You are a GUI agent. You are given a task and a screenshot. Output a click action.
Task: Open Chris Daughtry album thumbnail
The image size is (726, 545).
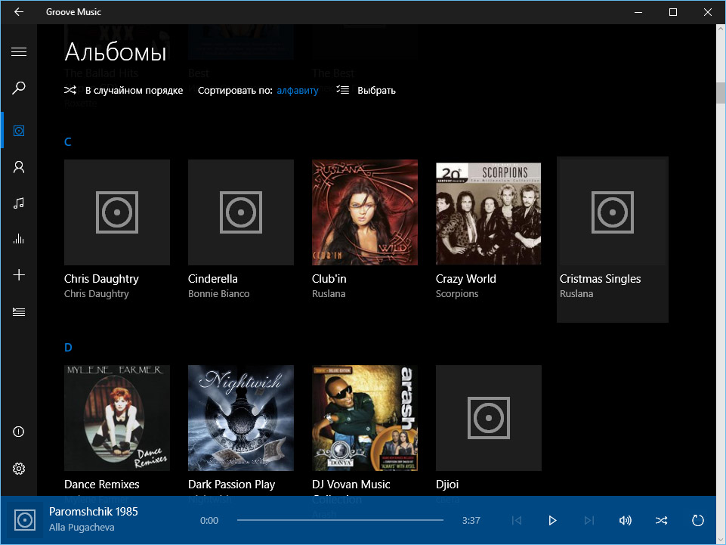coord(117,212)
